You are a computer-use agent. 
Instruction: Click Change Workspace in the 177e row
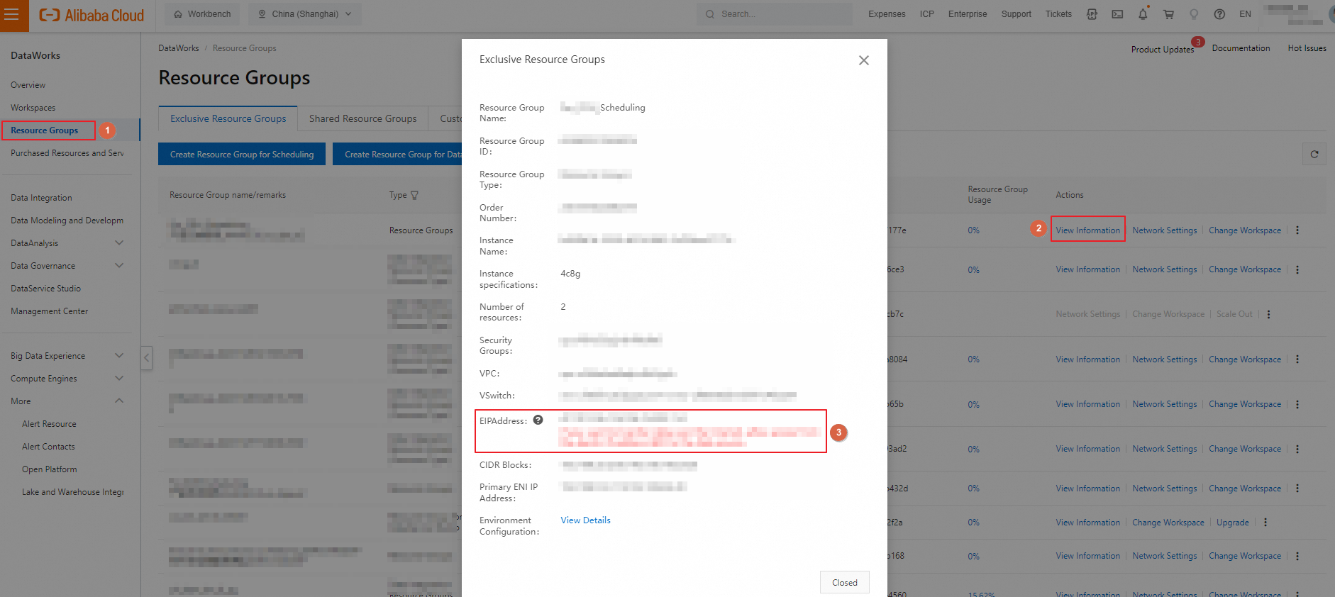1245,230
